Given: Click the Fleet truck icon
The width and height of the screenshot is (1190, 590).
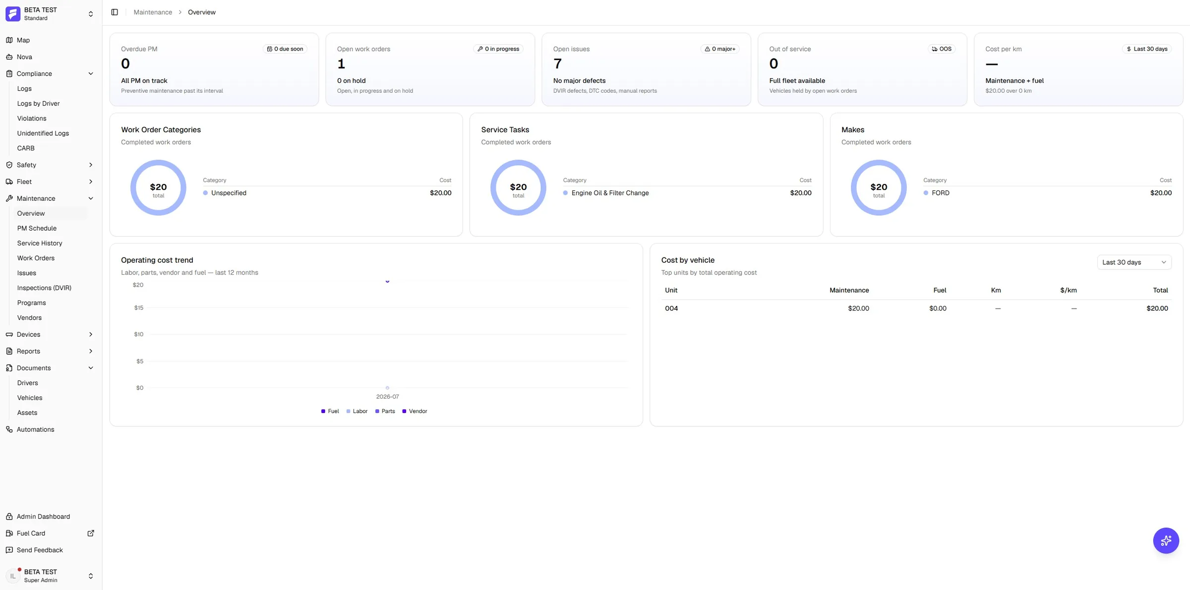Looking at the screenshot, I should (9, 182).
